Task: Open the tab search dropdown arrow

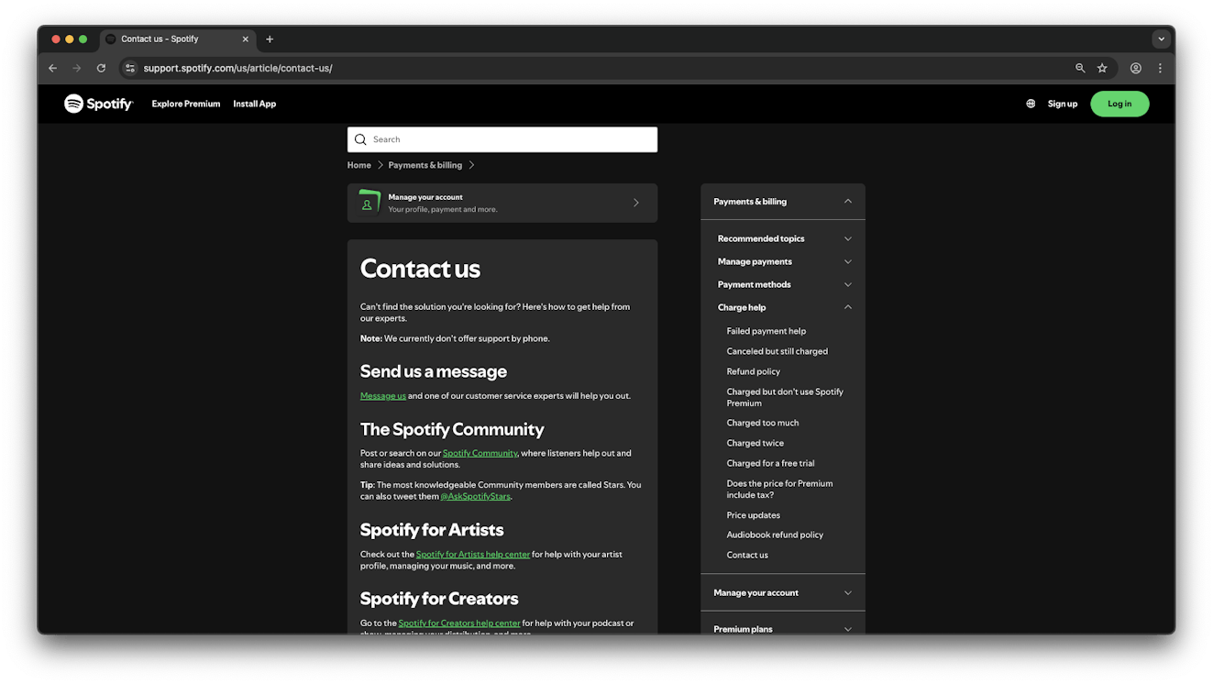Action: 1161,39
